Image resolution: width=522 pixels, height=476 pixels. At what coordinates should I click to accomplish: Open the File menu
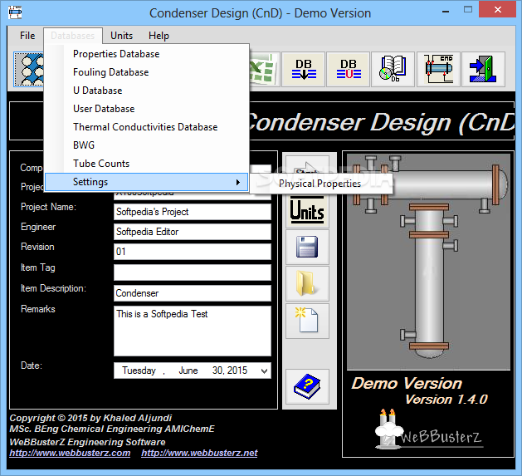(x=27, y=36)
